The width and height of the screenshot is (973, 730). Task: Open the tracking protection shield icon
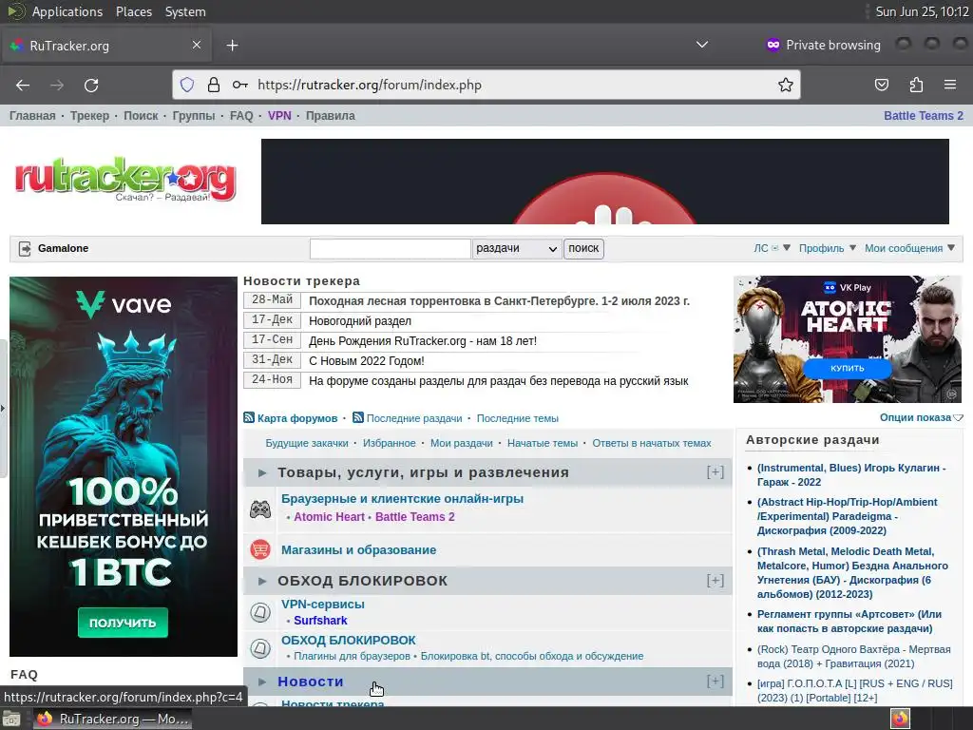[187, 85]
